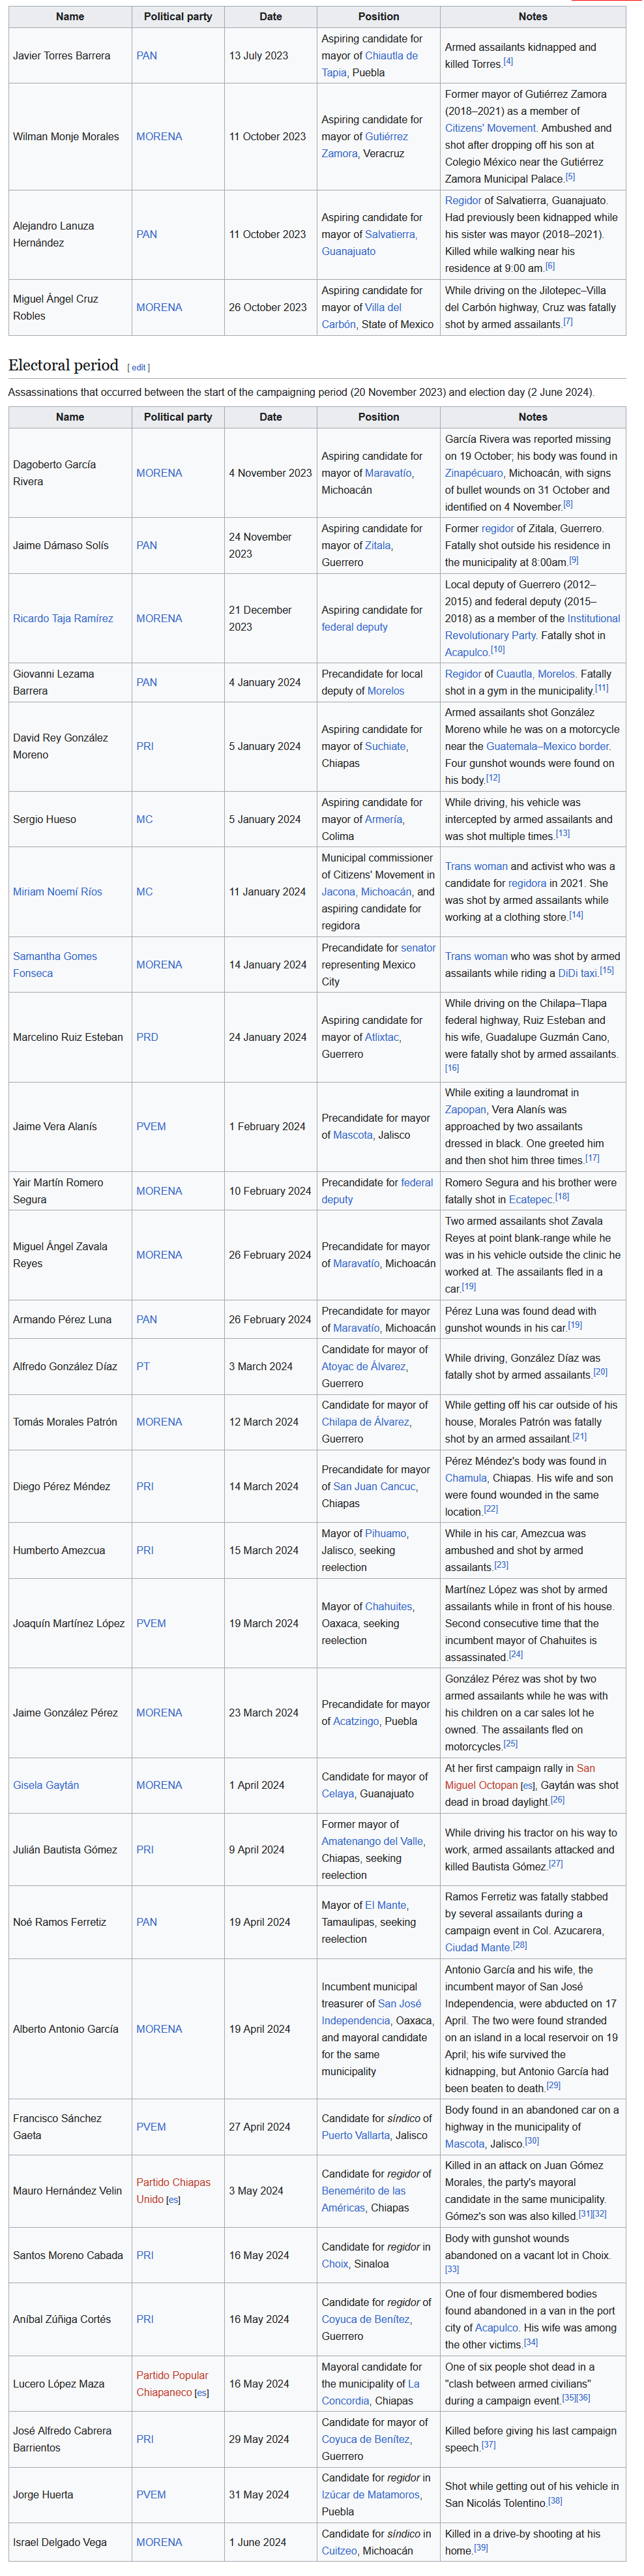Viewport: 644px width, 2576px height.
Task: Open the Atoyac de Álvarez link
Action: pyautogui.click(x=364, y=1367)
